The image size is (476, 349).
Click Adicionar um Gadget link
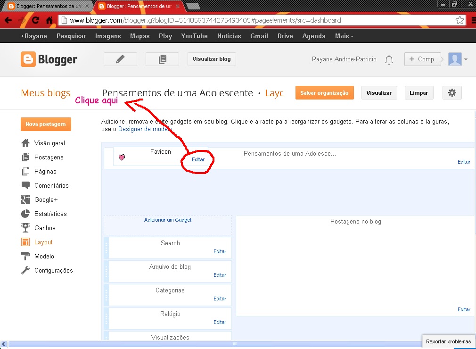coord(168,220)
